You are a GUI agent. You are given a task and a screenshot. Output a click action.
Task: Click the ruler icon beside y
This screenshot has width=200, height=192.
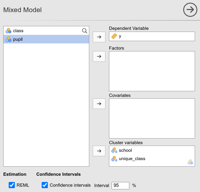click(114, 36)
